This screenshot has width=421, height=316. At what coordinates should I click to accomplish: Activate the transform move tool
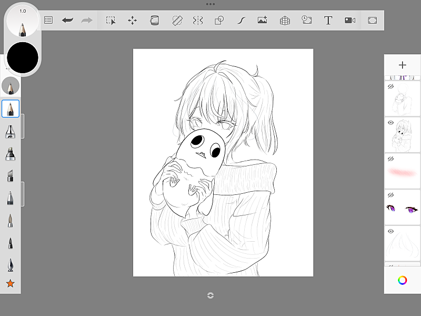133,21
